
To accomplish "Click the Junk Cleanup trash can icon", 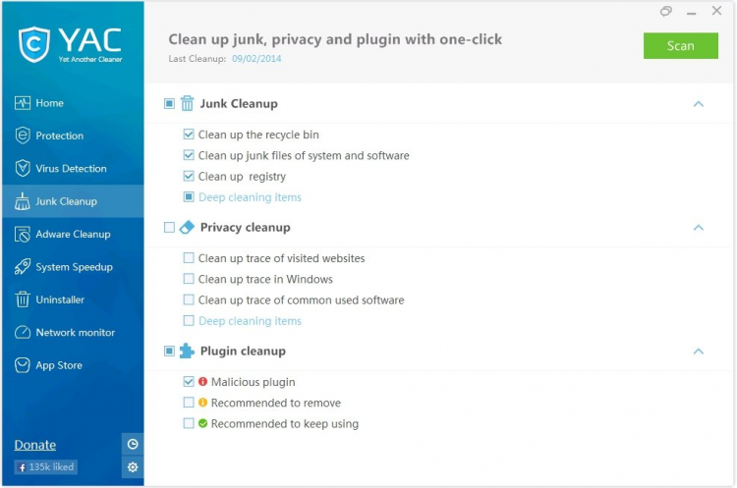I will [x=187, y=103].
